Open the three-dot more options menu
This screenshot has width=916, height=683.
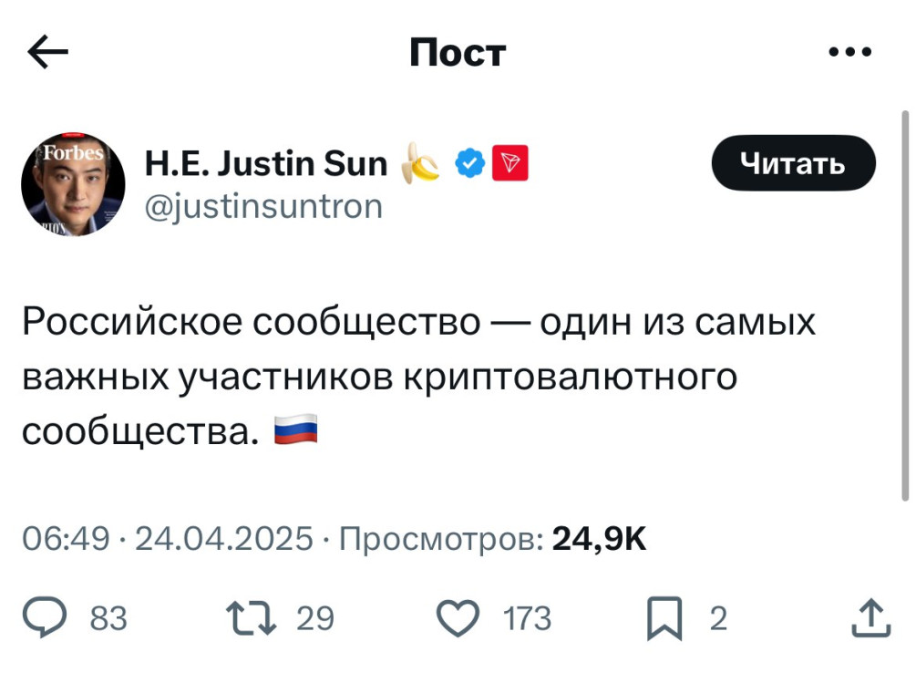[x=849, y=53]
